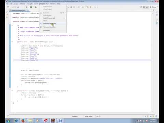Screen dimensions: 164x123
Task: Open the Window menu
Action: tap(53, 4)
